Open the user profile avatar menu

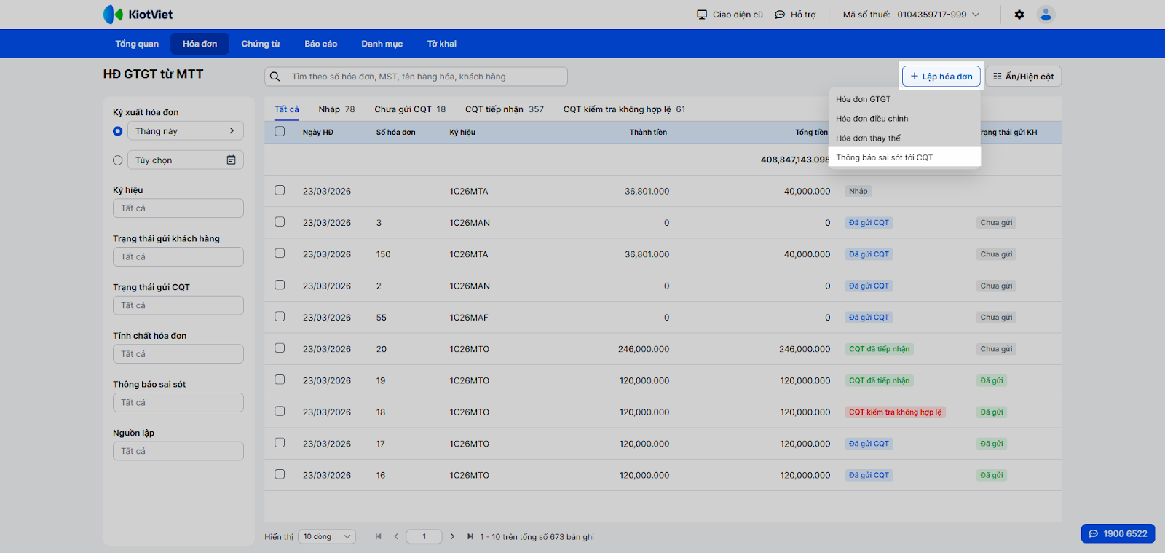click(1046, 15)
